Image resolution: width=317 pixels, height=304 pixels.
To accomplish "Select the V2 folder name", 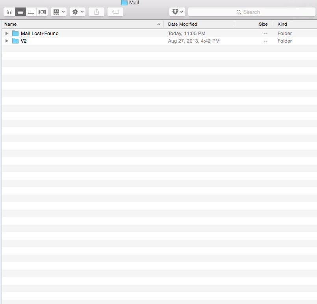I will point(24,41).
